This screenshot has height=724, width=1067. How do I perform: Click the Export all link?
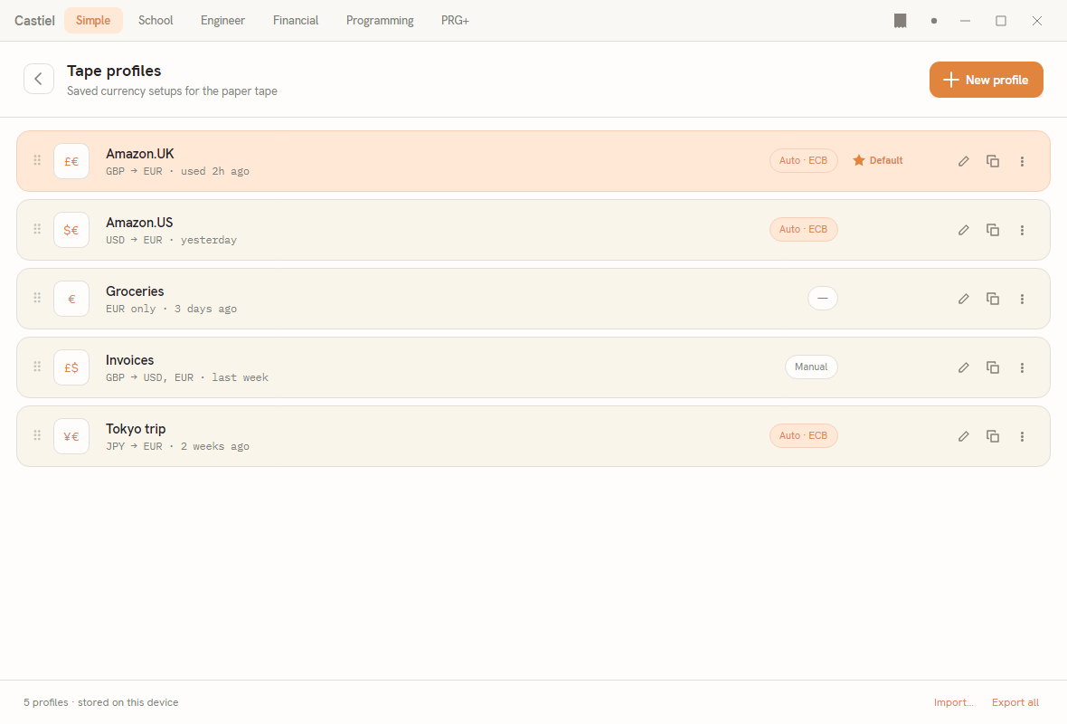click(1015, 702)
